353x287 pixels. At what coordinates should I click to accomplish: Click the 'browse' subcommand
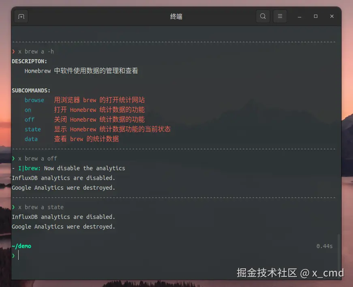pyautogui.click(x=34, y=100)
